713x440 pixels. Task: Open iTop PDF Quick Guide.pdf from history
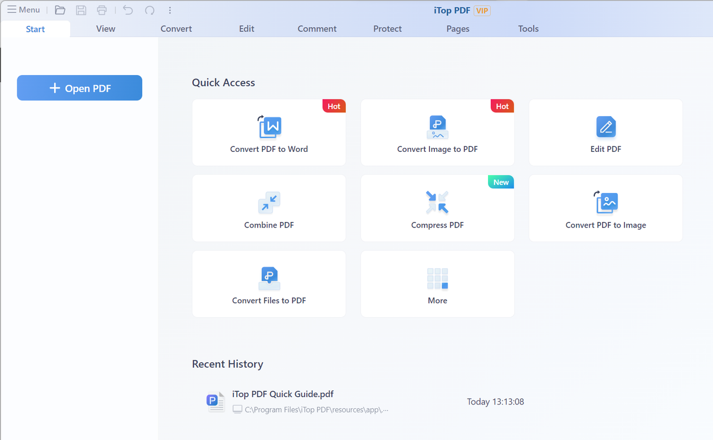(283, 394)
